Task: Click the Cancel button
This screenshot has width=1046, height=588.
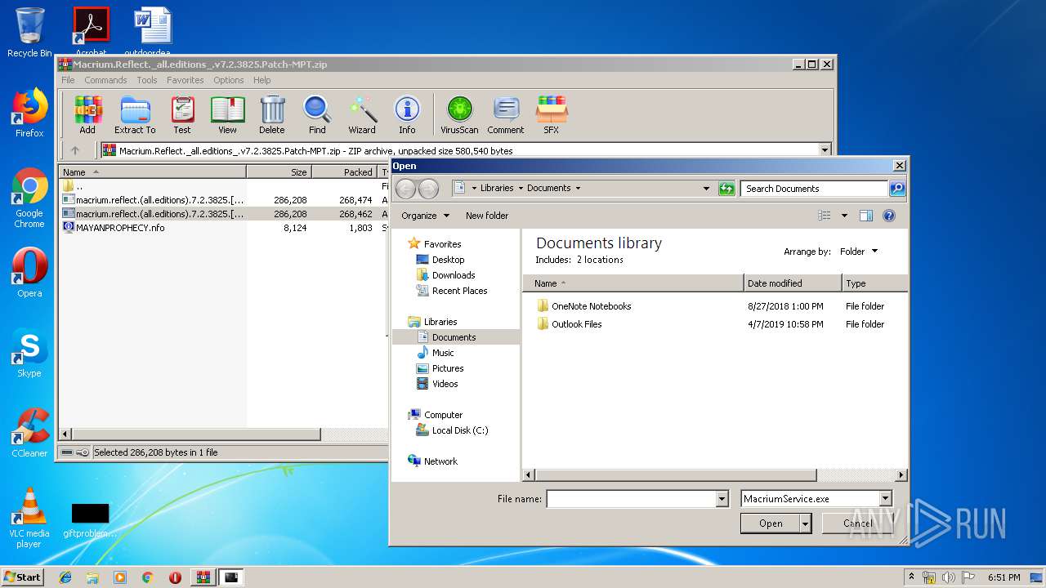Action: click(857, 523)
